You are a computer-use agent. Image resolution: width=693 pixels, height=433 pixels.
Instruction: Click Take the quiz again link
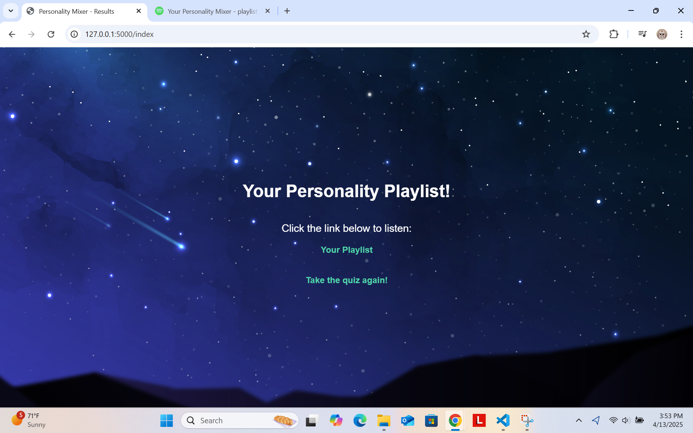(346, 280)
